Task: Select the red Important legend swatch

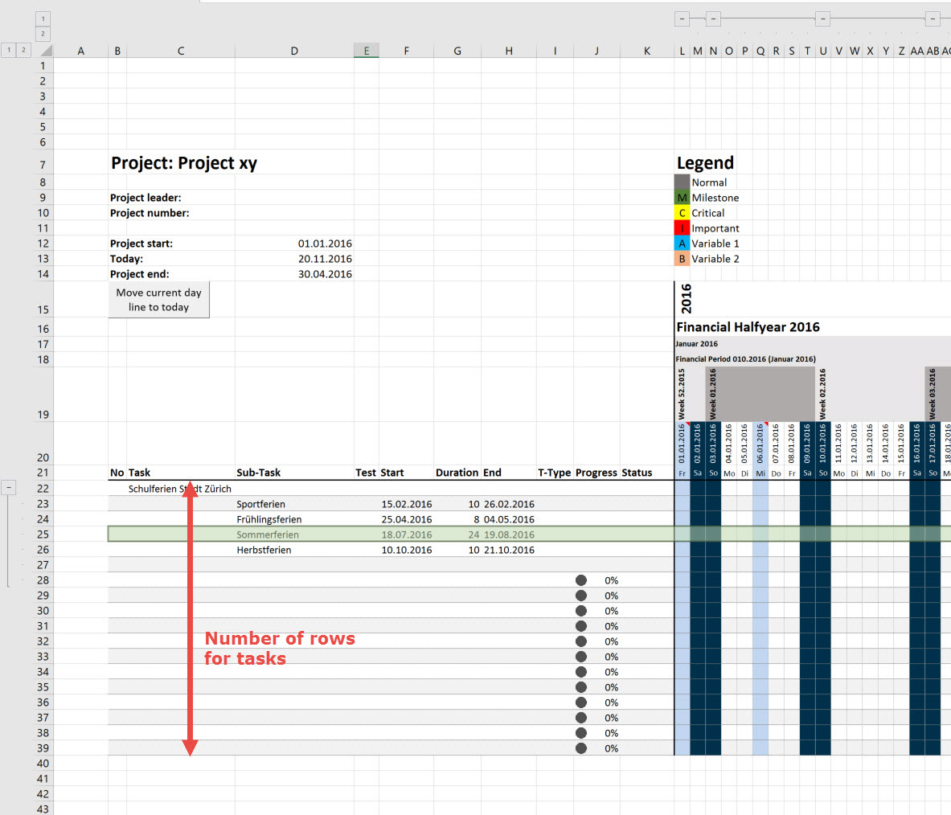Action: (682, 228)
